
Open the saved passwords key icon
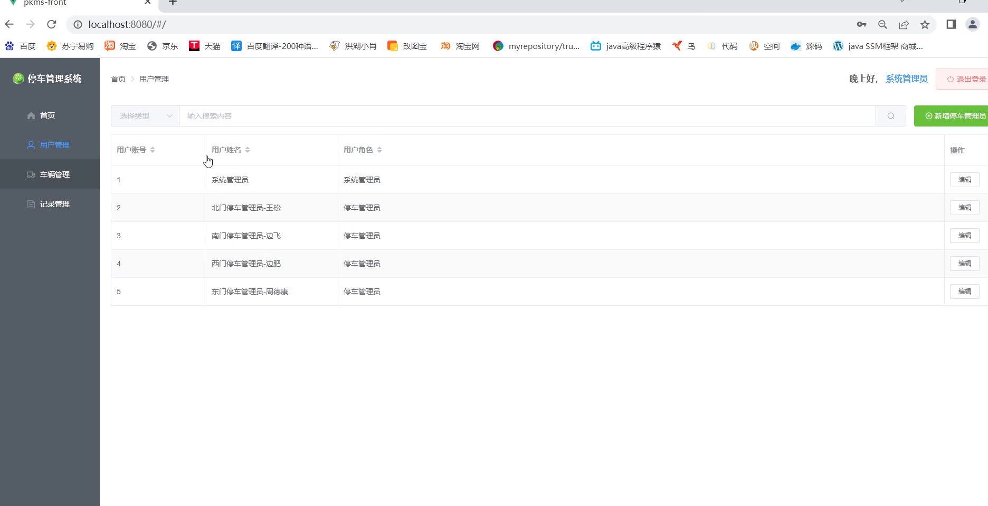pyautogui.click(x=861, y=24)
